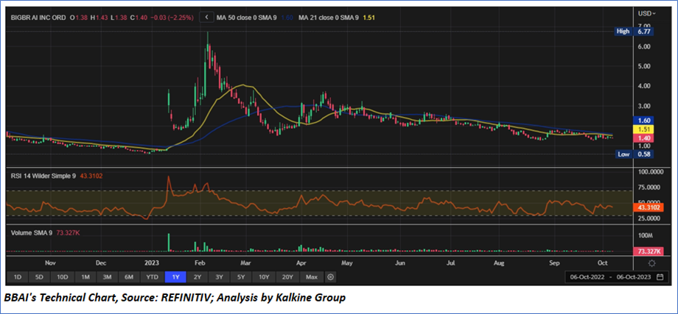Click the yellow 1.51 price tag
The width and height of the screenshot is (678, 314).
click(646, 129)
